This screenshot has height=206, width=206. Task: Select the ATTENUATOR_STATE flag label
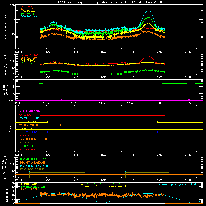click(x=31, y=111)
